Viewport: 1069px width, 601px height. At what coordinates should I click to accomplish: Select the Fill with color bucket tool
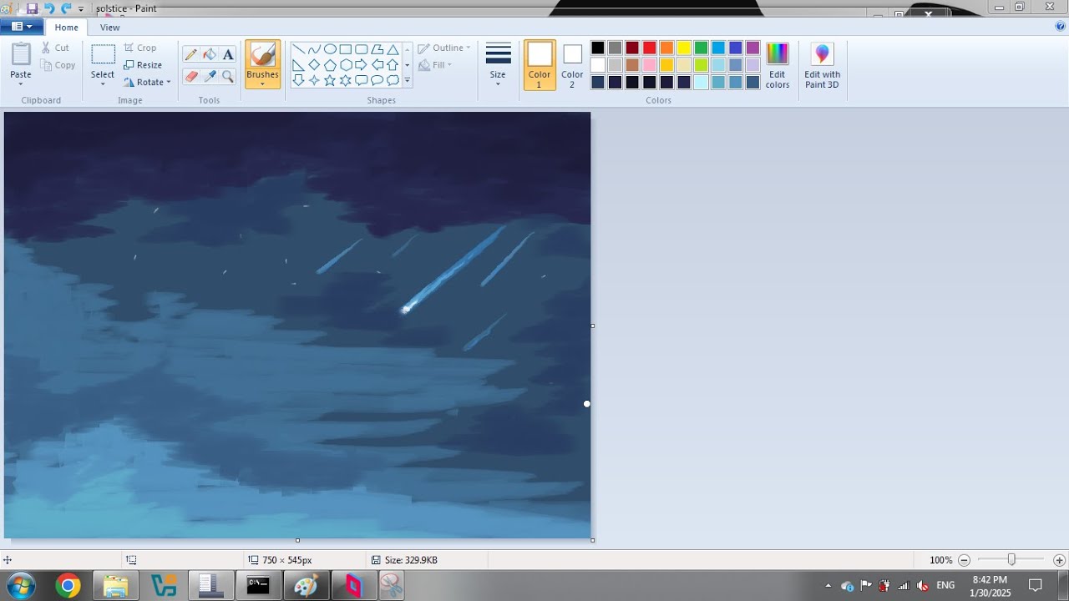coord(210,54)
